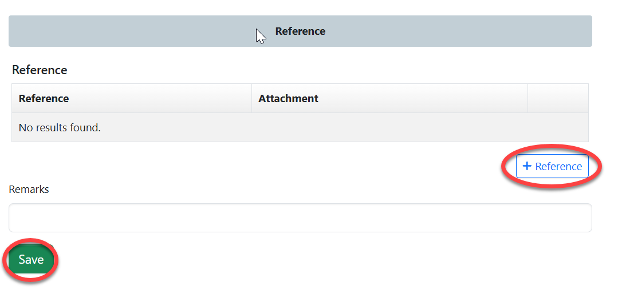Screen dimensions: 618x290
Task: Click right edge of gray Reference bar
Action: point(586,31)
